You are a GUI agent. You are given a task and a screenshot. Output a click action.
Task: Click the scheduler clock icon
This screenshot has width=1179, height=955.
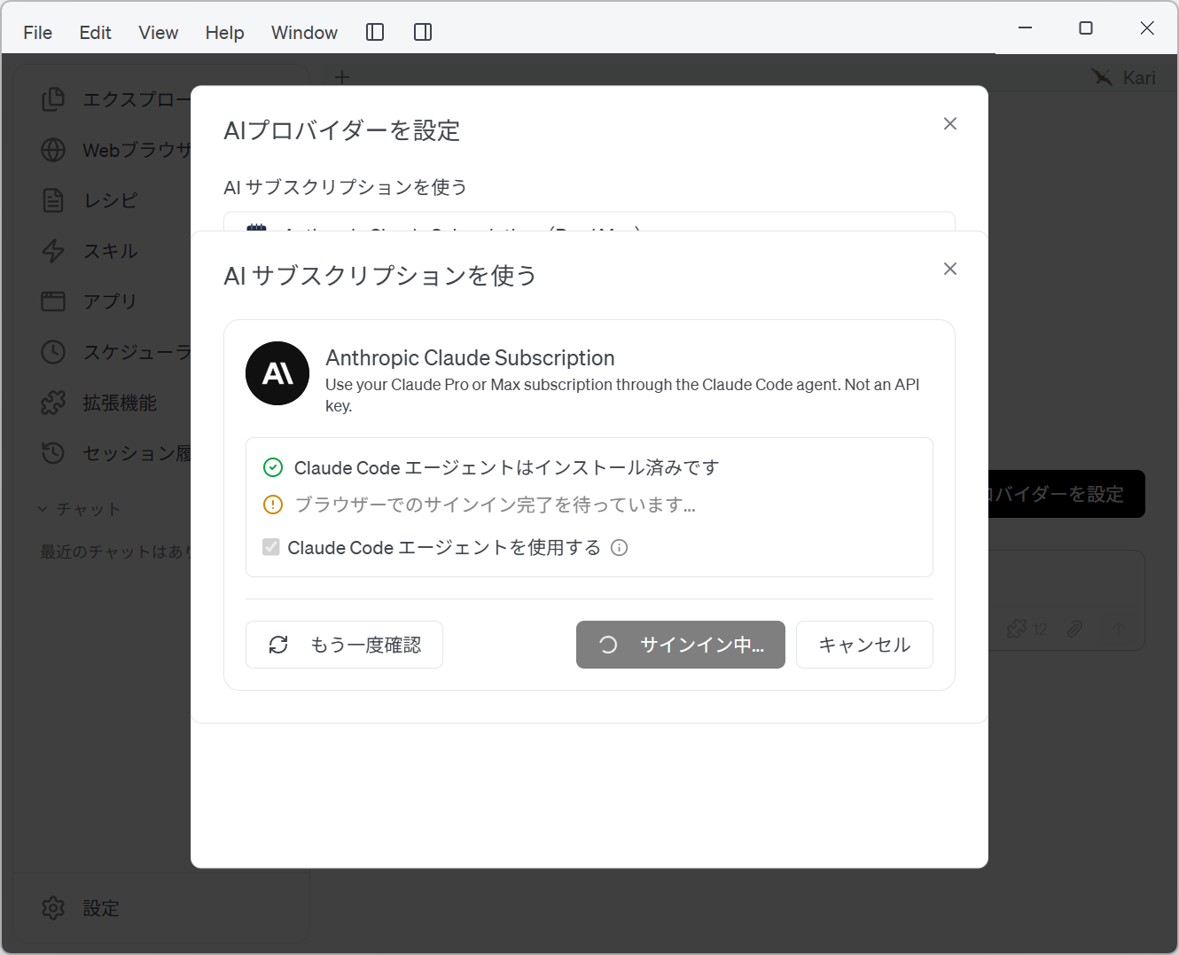(x=53, y=352)
